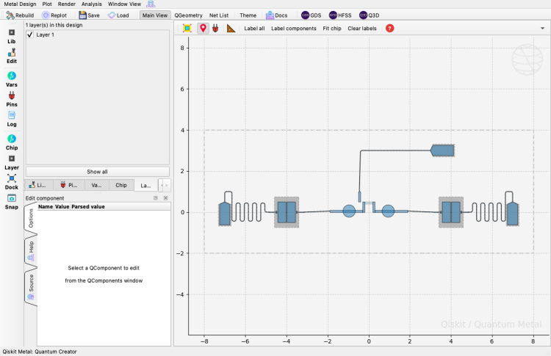Open the Docs icon
Screen dimensions: 551x356
(x=276, y=15)
